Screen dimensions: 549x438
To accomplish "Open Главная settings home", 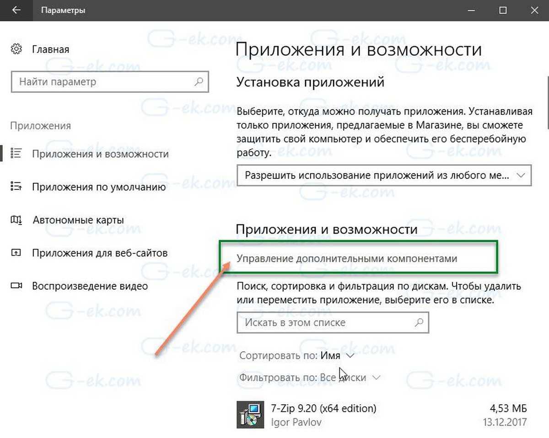I will [x=50, y=49].
